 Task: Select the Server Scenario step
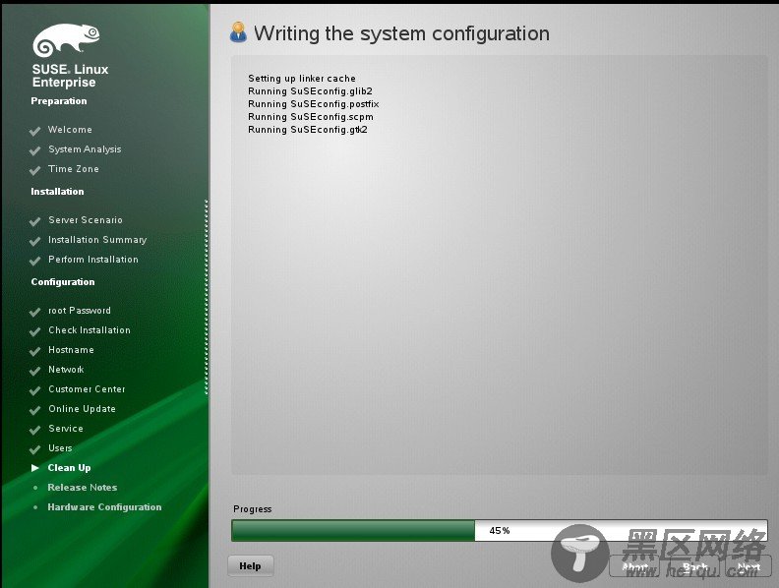tap(86, 220)
